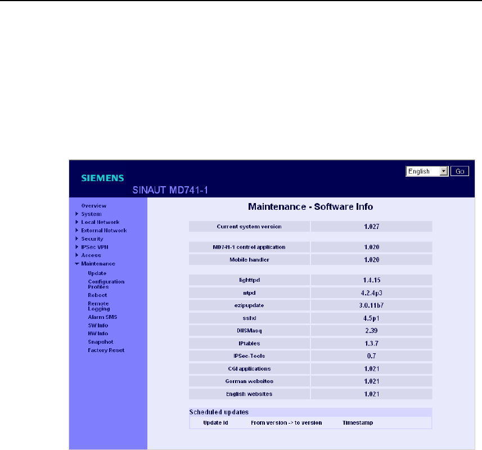Select the German websites label

249,381
